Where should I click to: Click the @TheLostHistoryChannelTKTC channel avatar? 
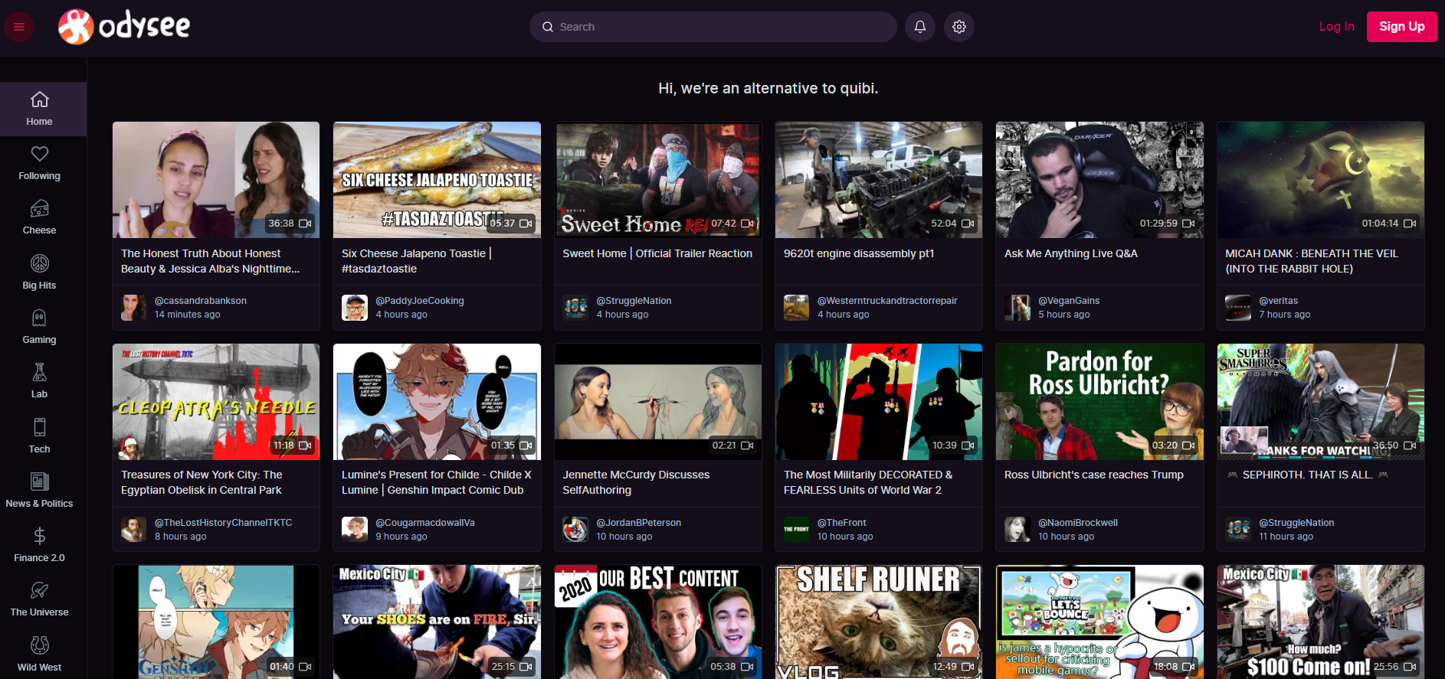[x=134, y=530]
